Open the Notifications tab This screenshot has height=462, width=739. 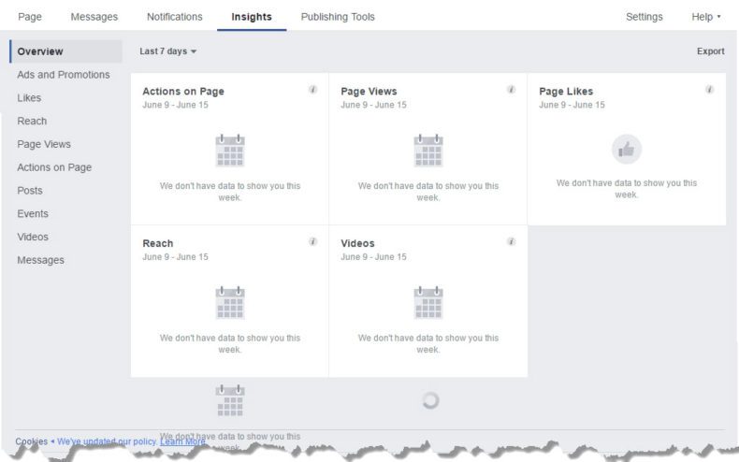[174, 17]
